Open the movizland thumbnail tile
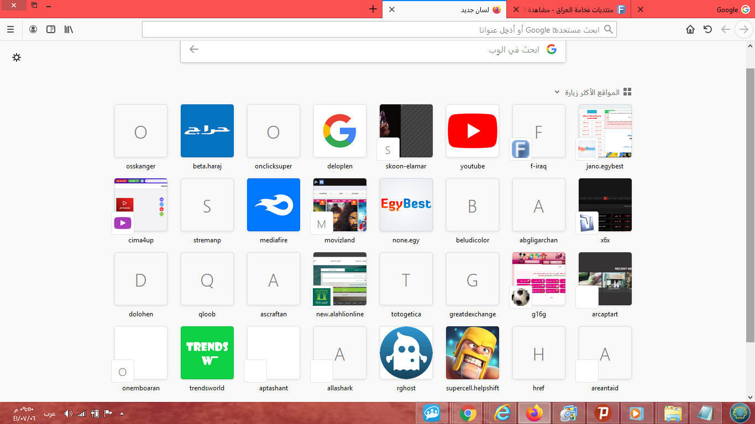 coord(340,205)
